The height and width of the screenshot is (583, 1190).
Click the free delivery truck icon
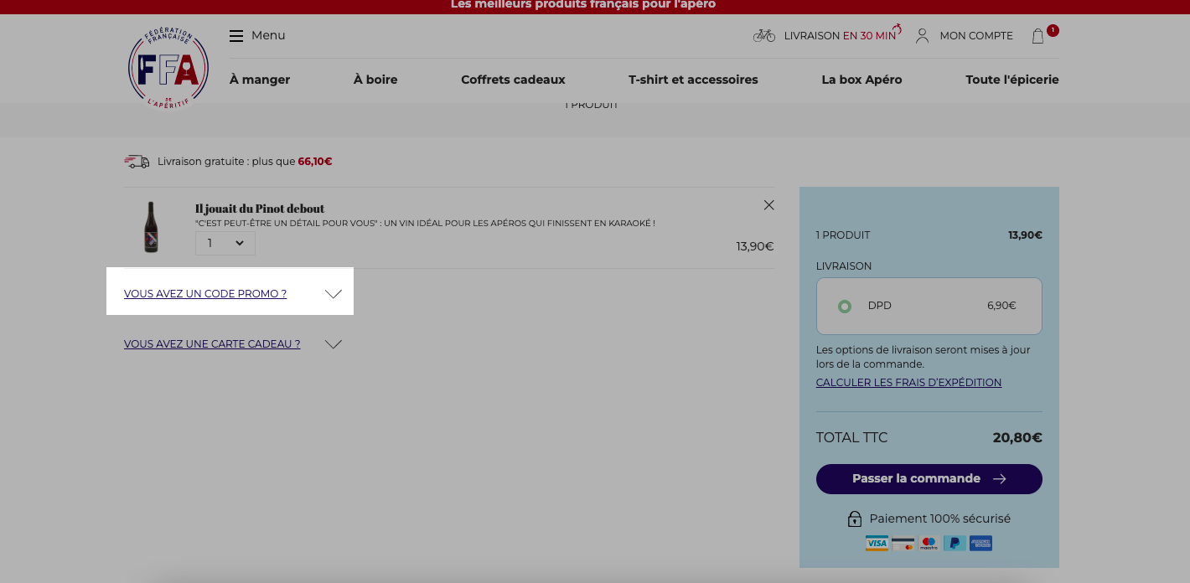click(x=137, y=162)
